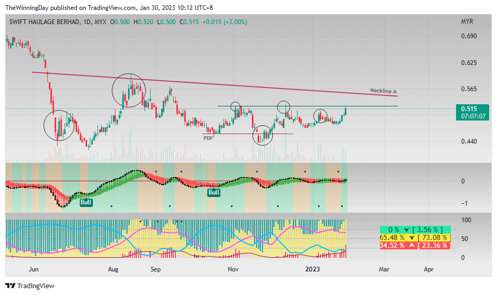The width and height of the screenshot is (497, 295).
Task: Click the −1 oscillator axis label
Action: pyautogui.click(x=463, y=203)
